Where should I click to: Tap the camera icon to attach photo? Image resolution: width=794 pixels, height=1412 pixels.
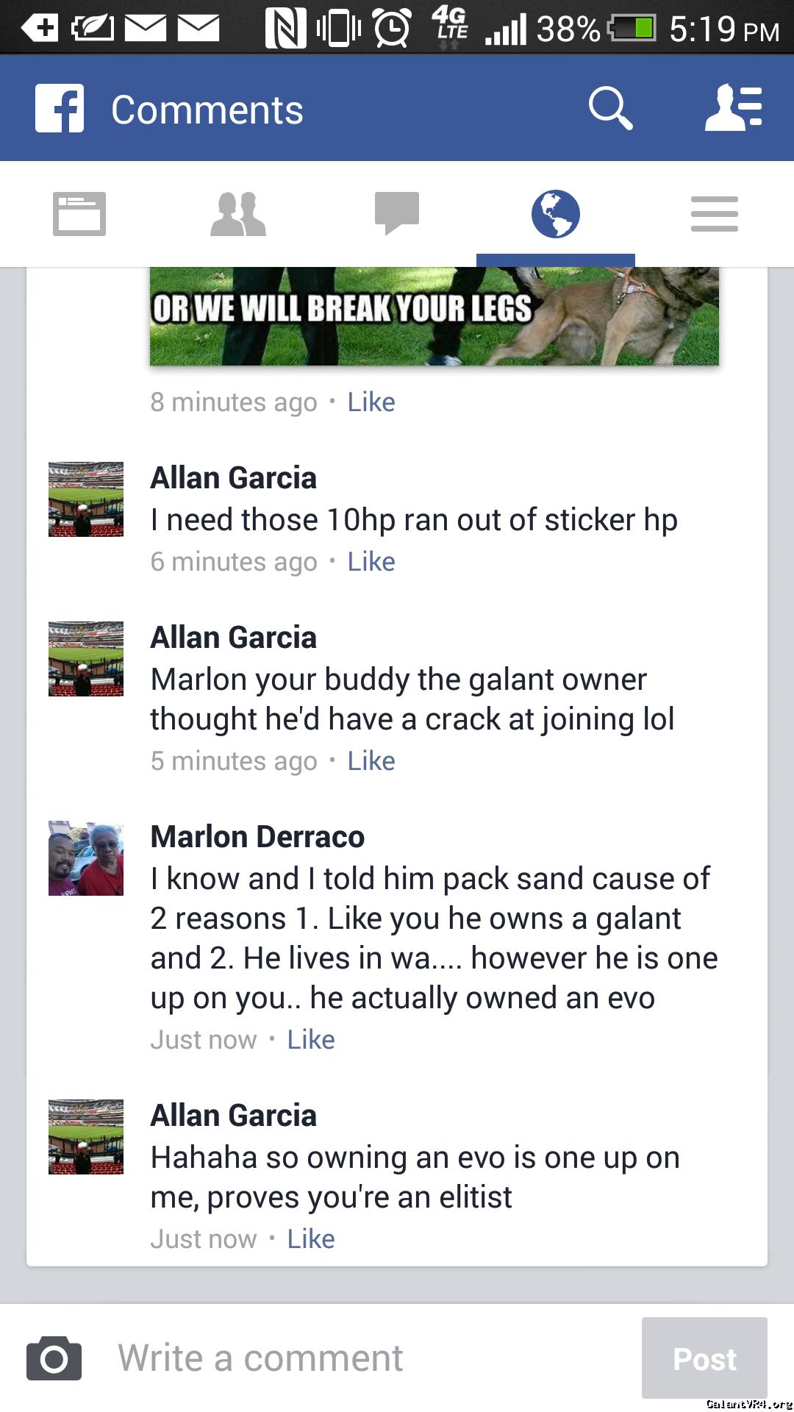point(54,1358)
